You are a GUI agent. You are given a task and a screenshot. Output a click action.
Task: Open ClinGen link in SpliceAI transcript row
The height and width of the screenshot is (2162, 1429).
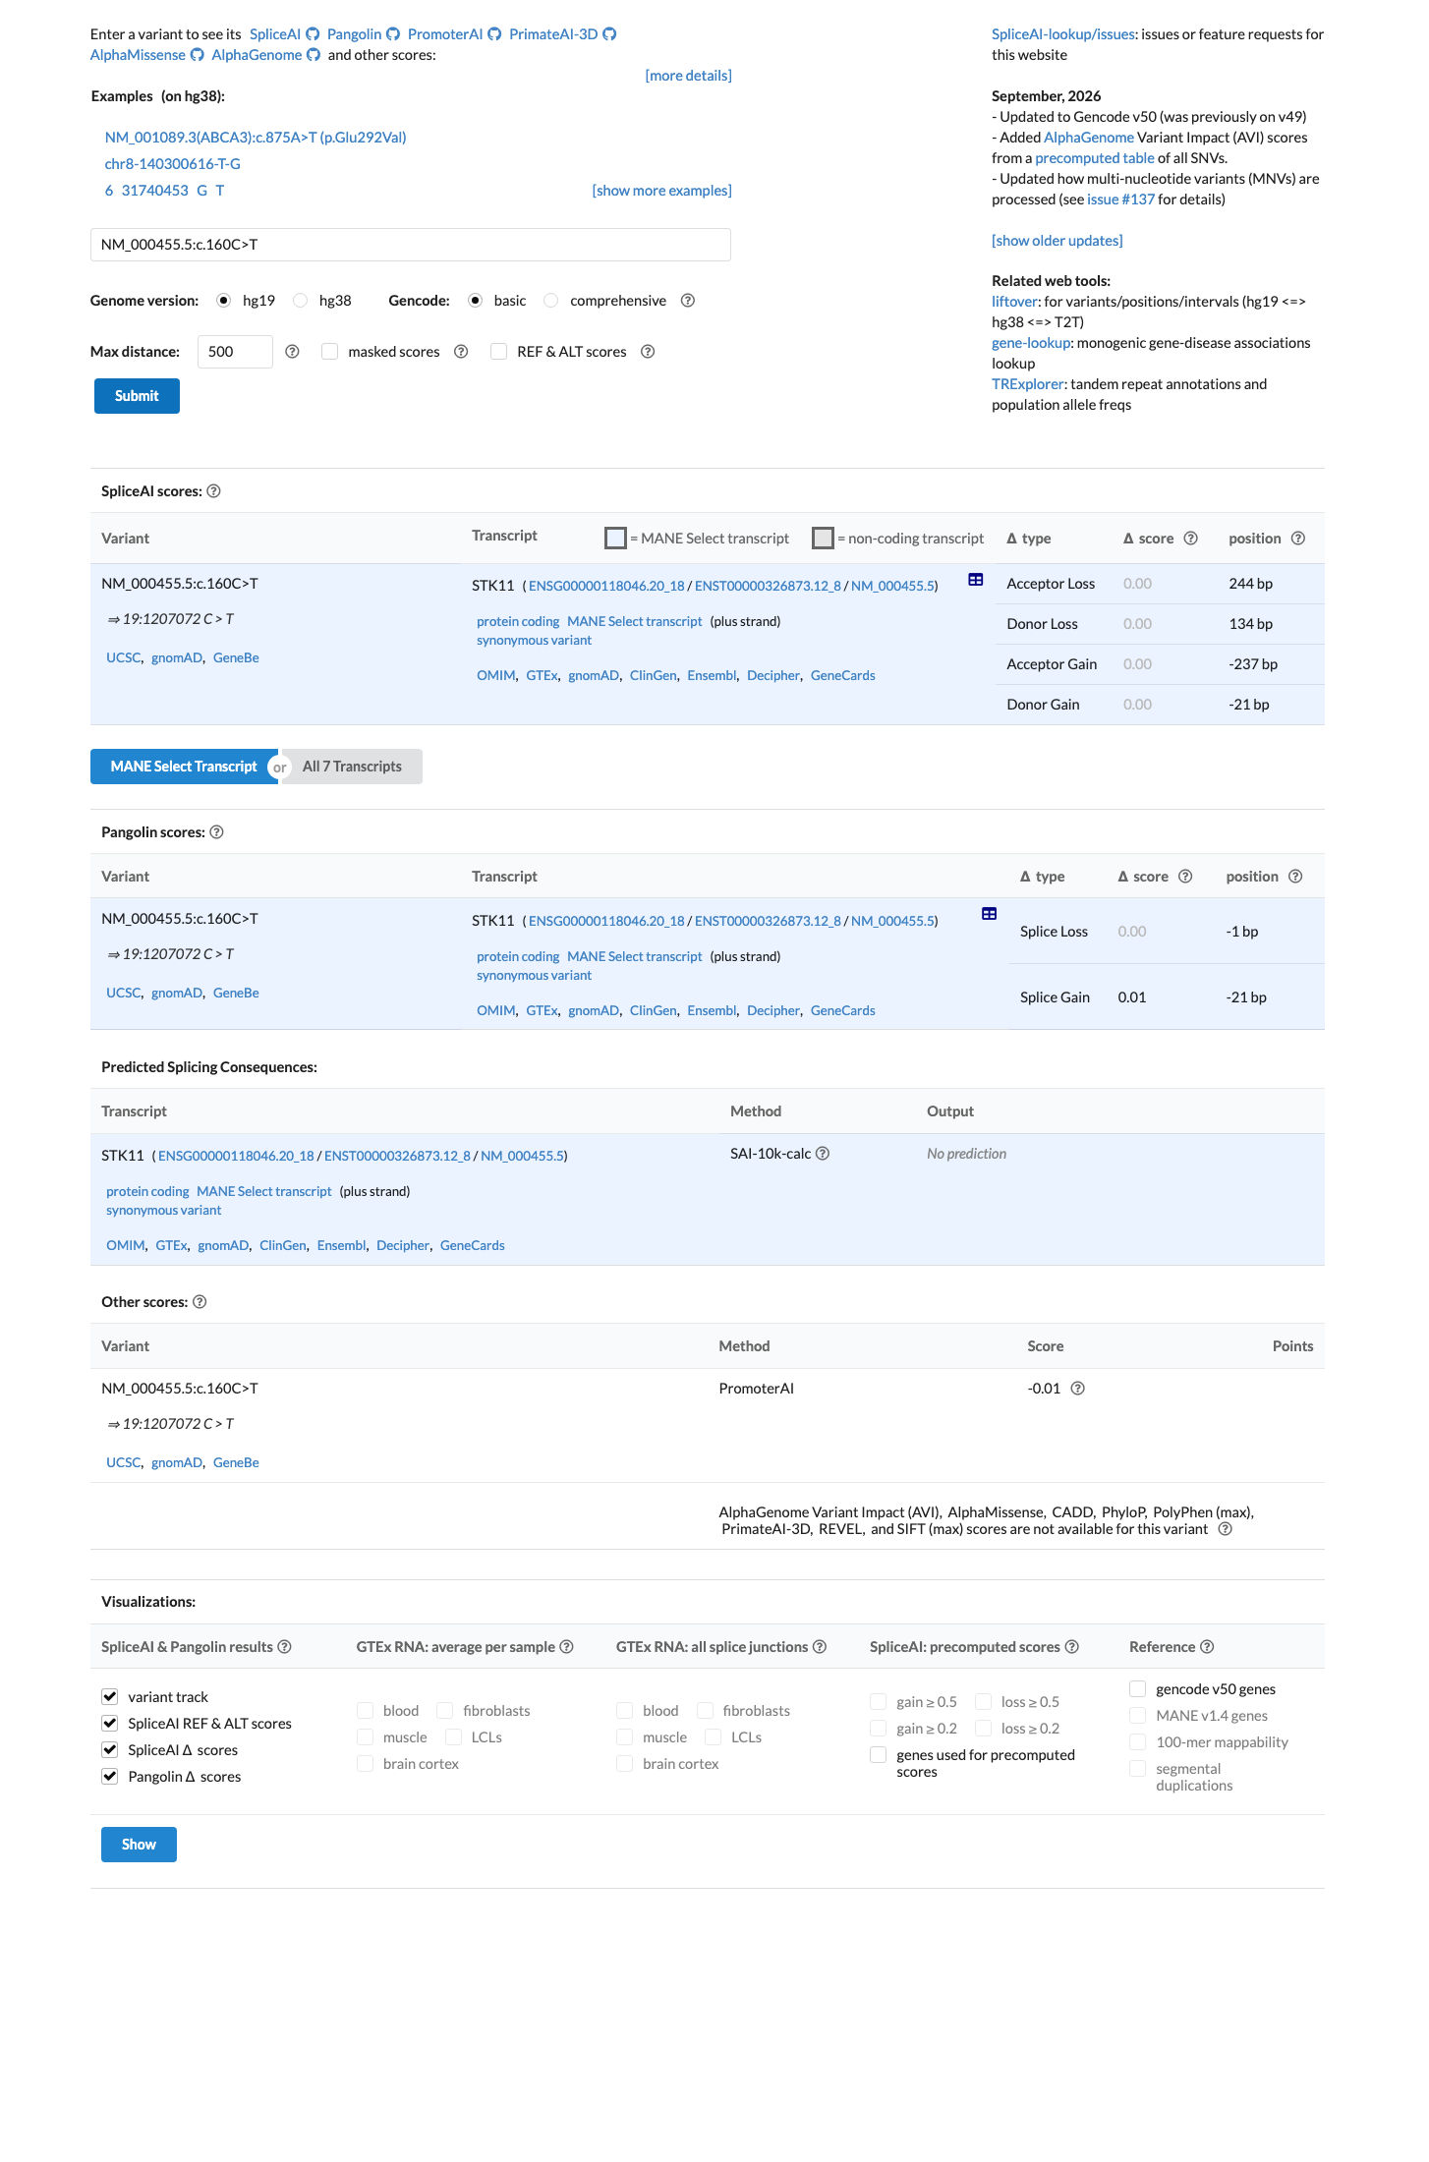coord(654,675)
